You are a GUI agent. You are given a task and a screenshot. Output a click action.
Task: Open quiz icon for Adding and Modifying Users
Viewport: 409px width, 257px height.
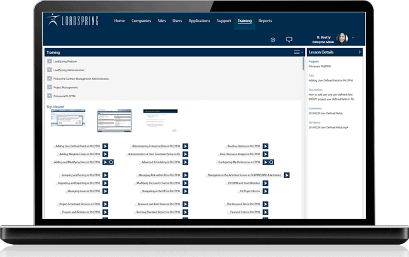coord(111,162)
